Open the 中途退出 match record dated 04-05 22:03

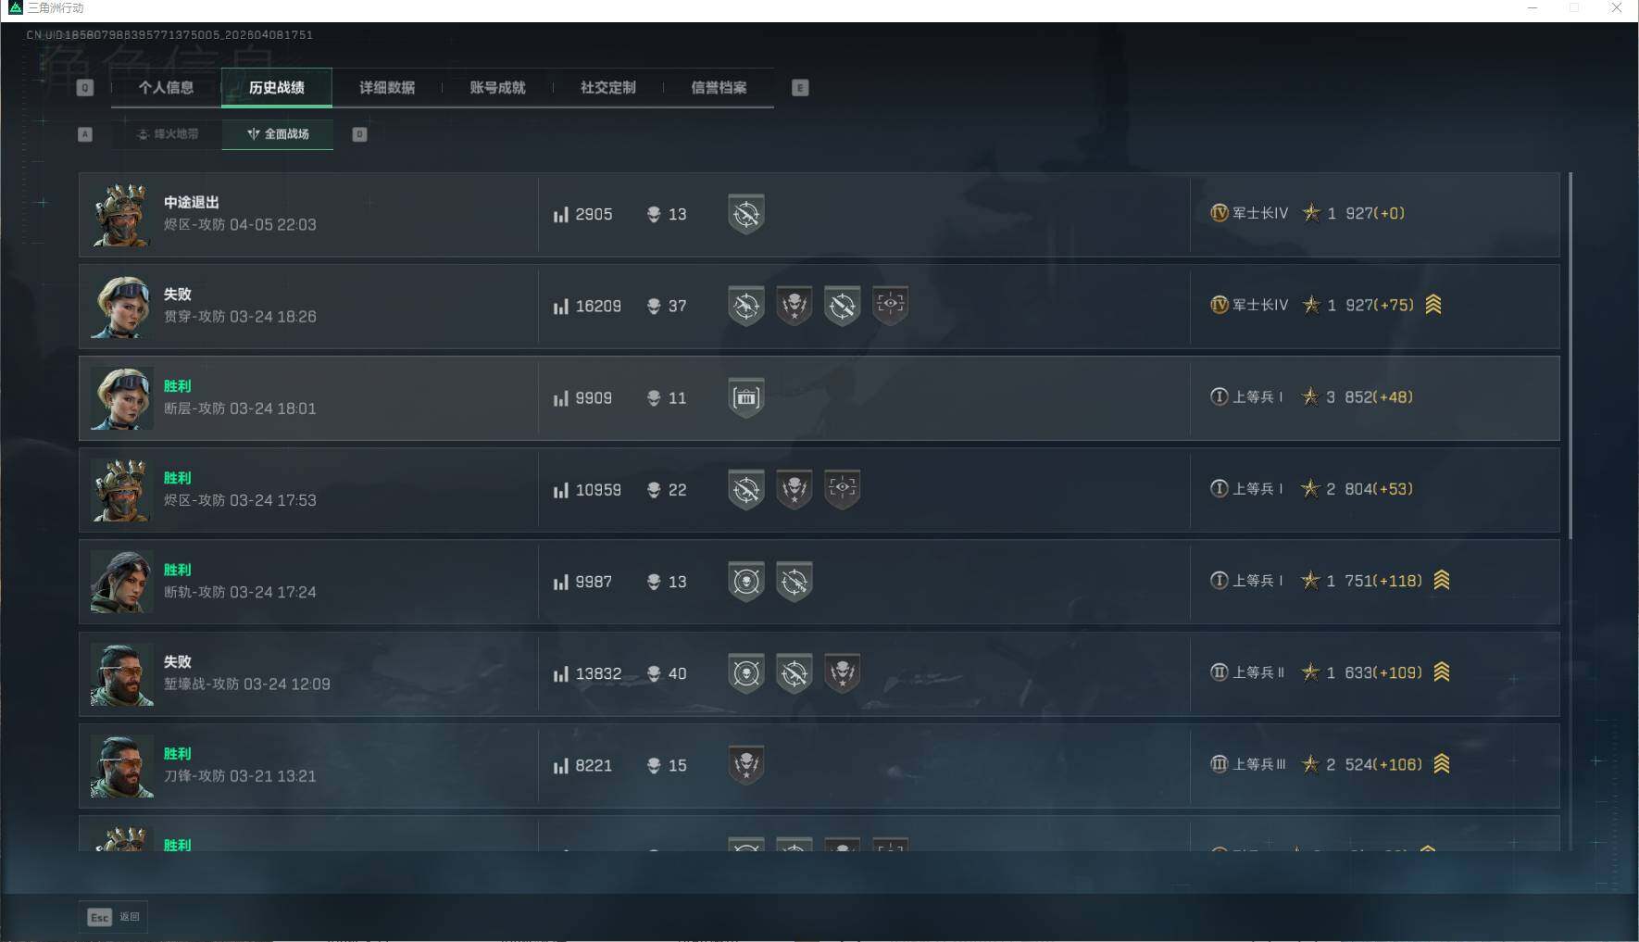coord(819,214)
